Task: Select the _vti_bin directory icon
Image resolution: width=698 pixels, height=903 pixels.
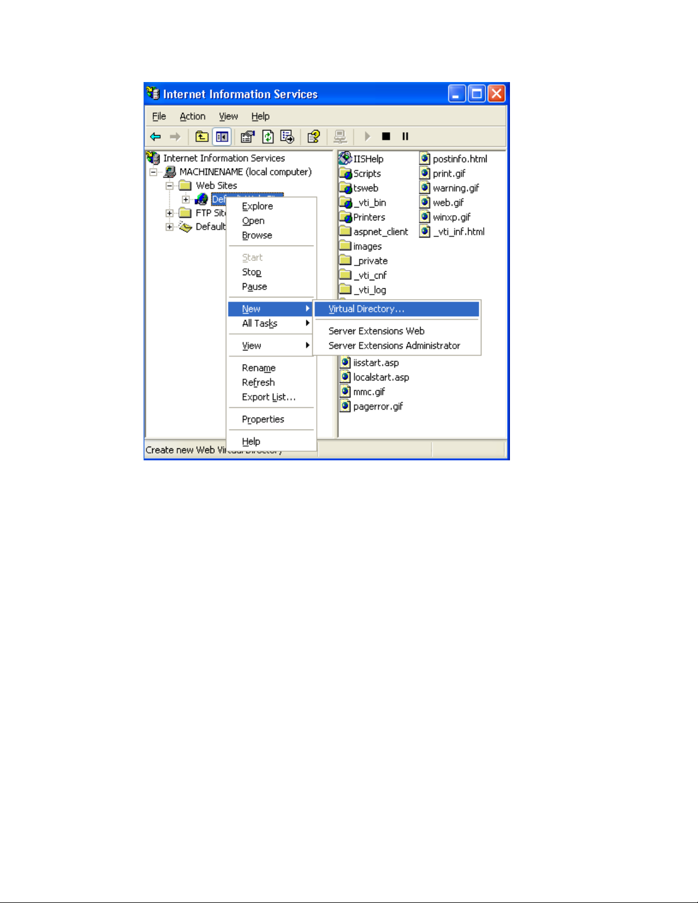Action: [x=345, y=202]
